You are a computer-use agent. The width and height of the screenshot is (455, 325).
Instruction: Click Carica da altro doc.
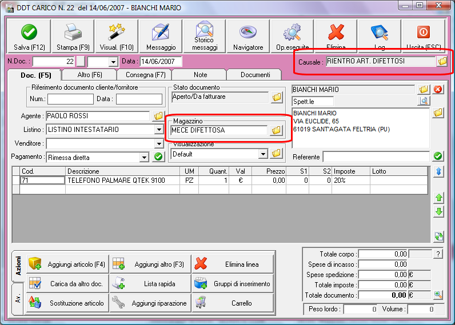[67, 283]
